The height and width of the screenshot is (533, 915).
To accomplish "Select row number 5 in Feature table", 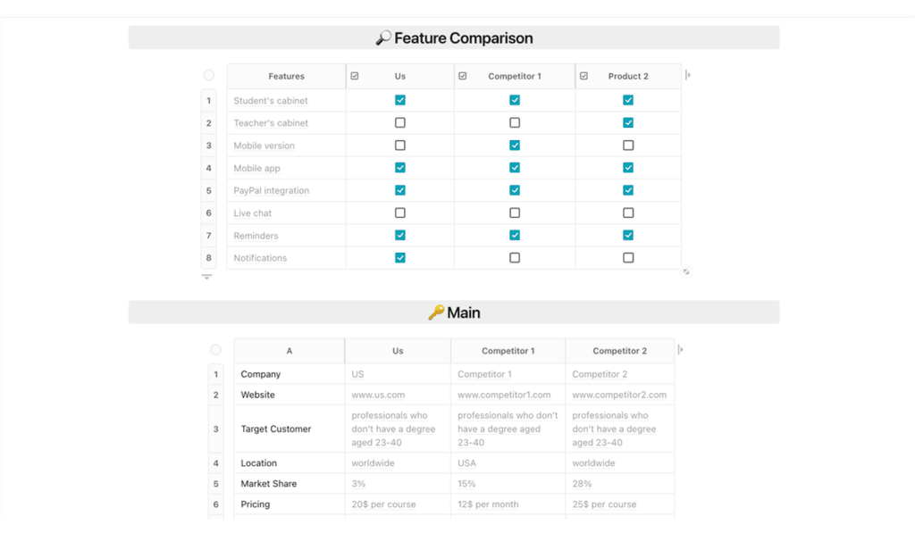I will (208, 191).
